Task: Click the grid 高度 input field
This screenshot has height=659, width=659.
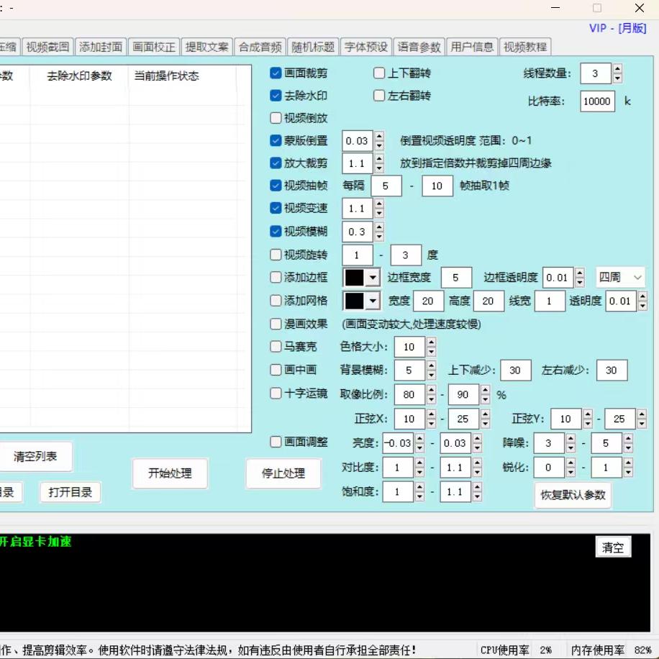Action: click(x=488, y=301)
